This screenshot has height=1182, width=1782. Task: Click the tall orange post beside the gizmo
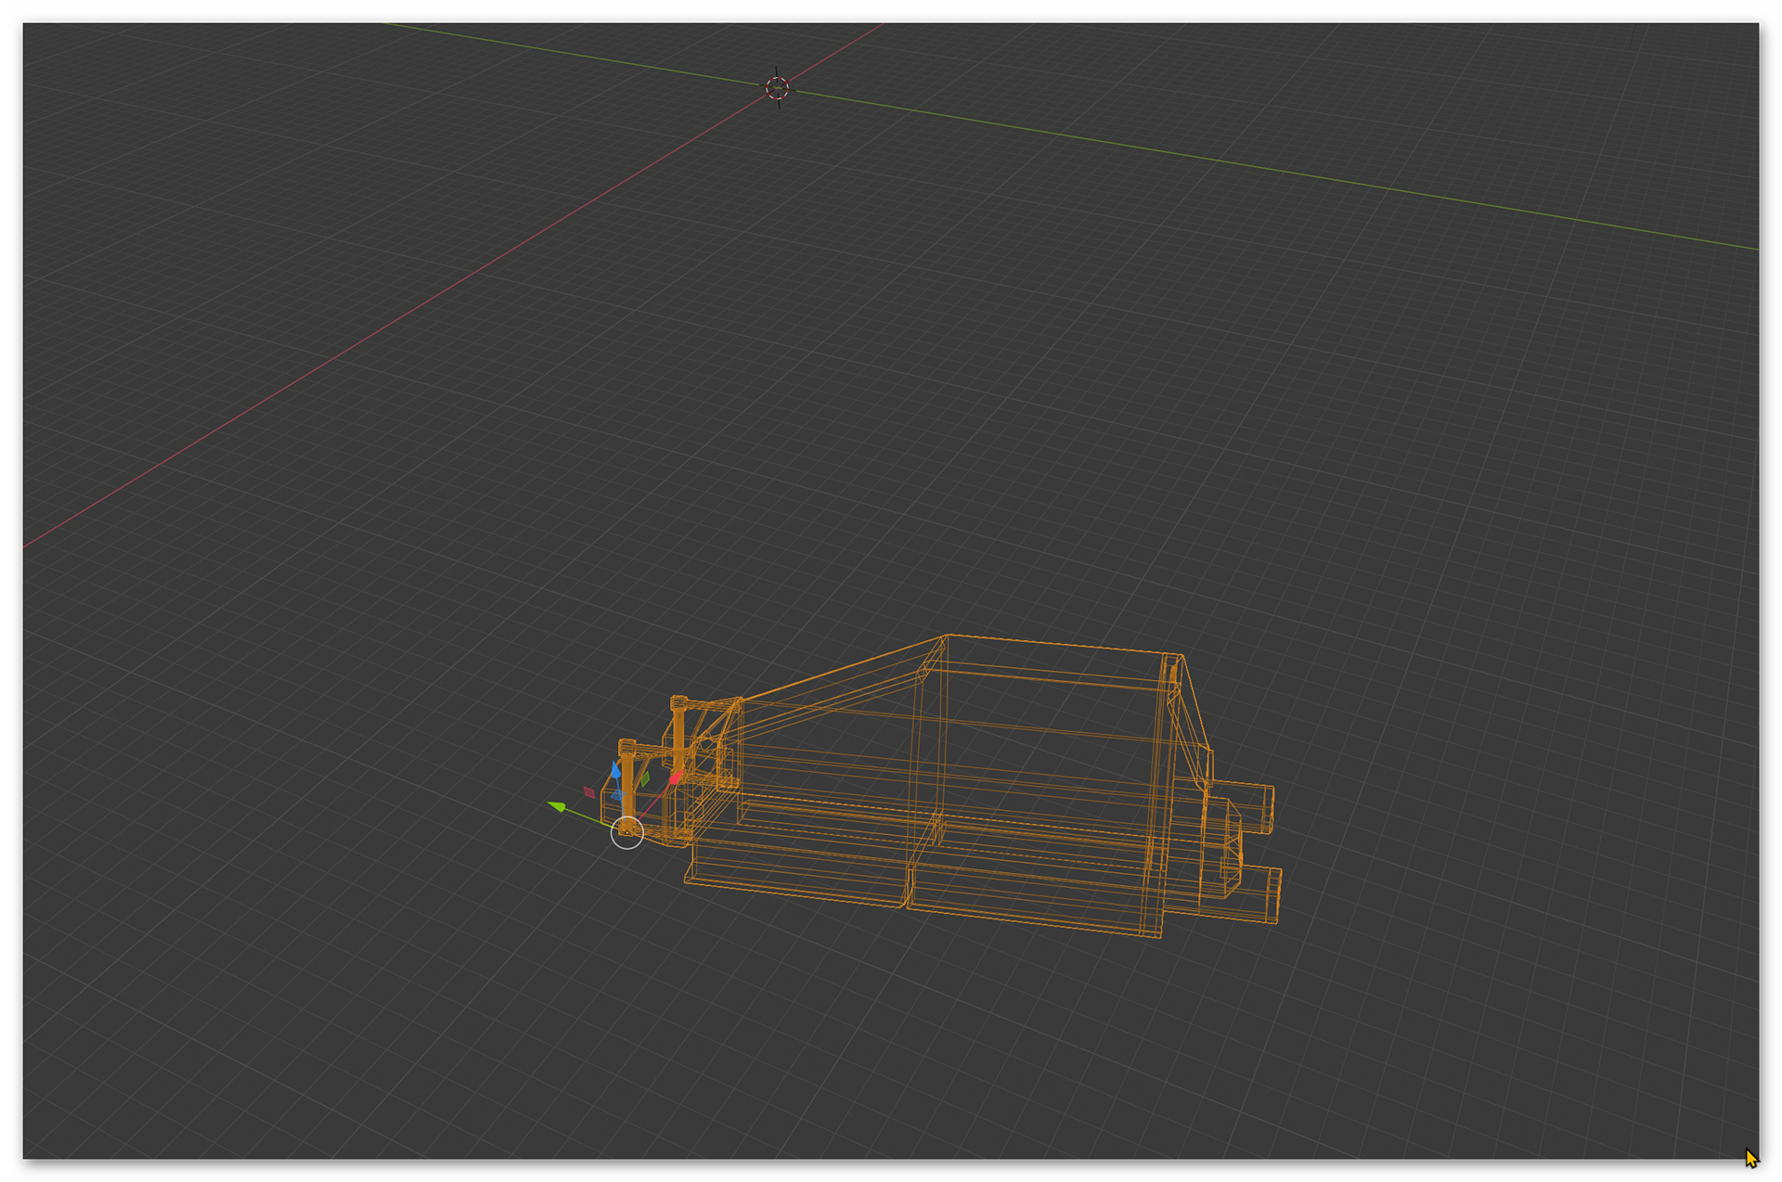pyautogui.click(x=629, y=777)
